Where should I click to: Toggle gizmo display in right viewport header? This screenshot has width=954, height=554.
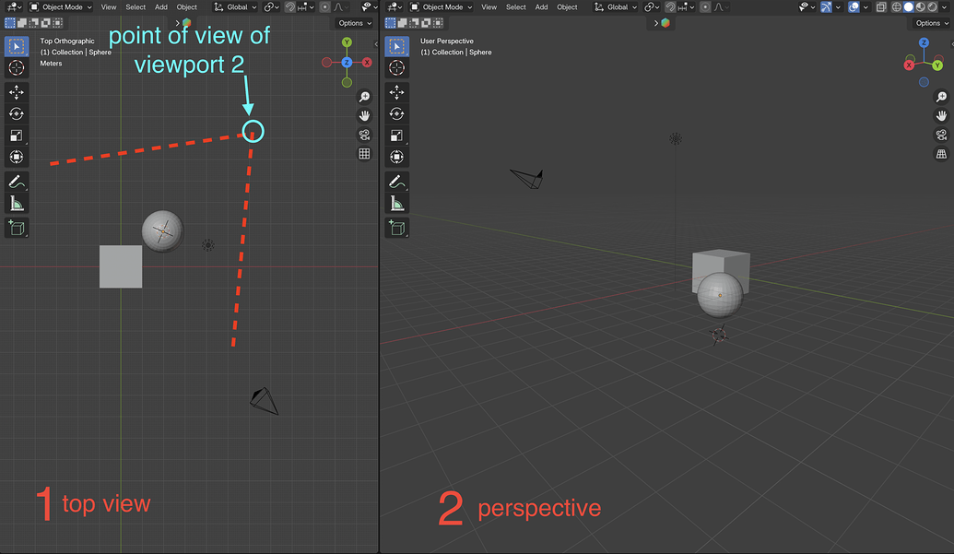point(826,7)
